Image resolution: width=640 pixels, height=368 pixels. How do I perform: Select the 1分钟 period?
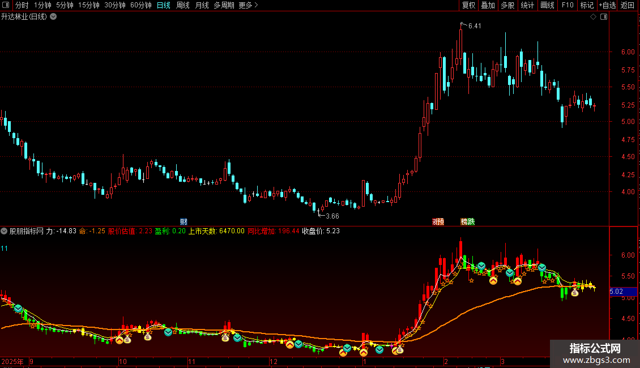pyautogui.click(x=42, y=5)
